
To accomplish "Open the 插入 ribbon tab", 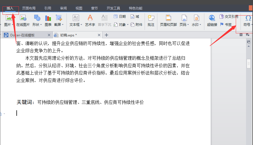I will click(x=10, y=8).
